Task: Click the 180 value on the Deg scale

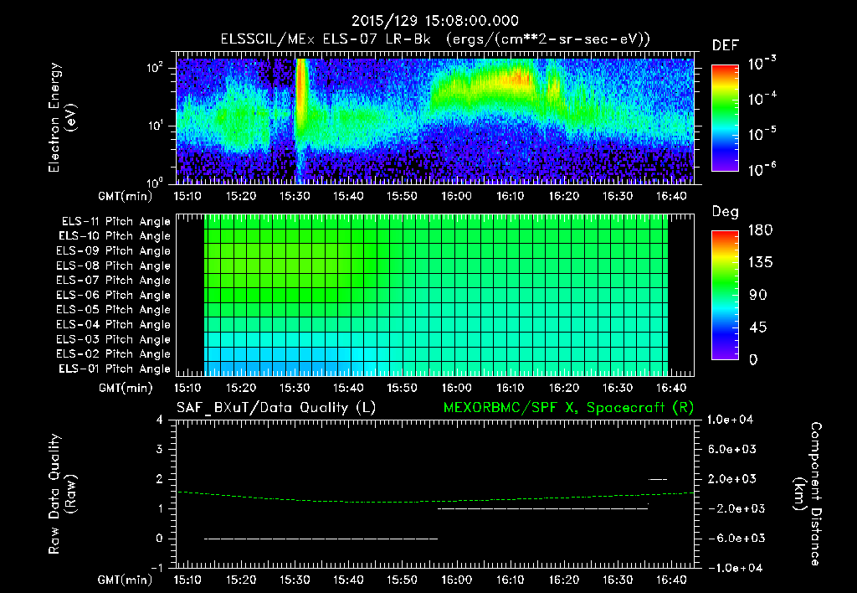Action: click(760, 230)
